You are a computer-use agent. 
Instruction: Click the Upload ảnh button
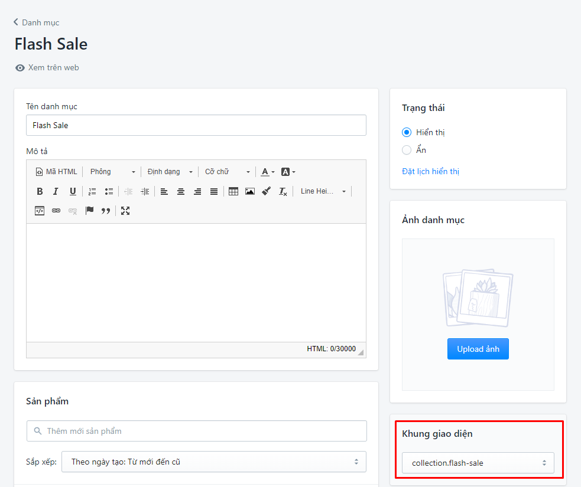[478, 349]
